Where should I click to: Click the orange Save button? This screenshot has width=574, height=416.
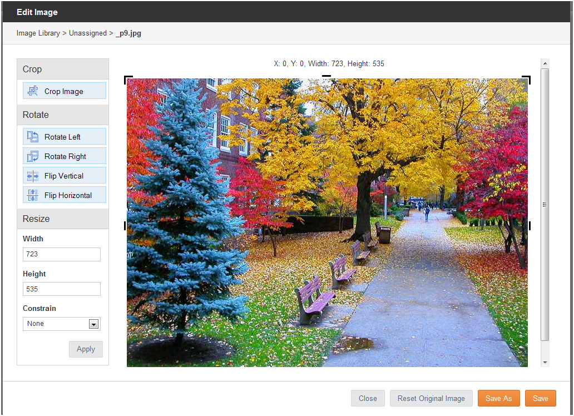[x=540, y=398]
